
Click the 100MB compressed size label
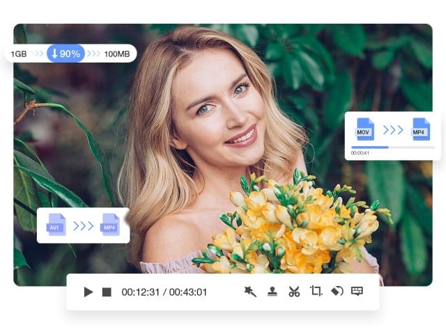pos(116,54)
